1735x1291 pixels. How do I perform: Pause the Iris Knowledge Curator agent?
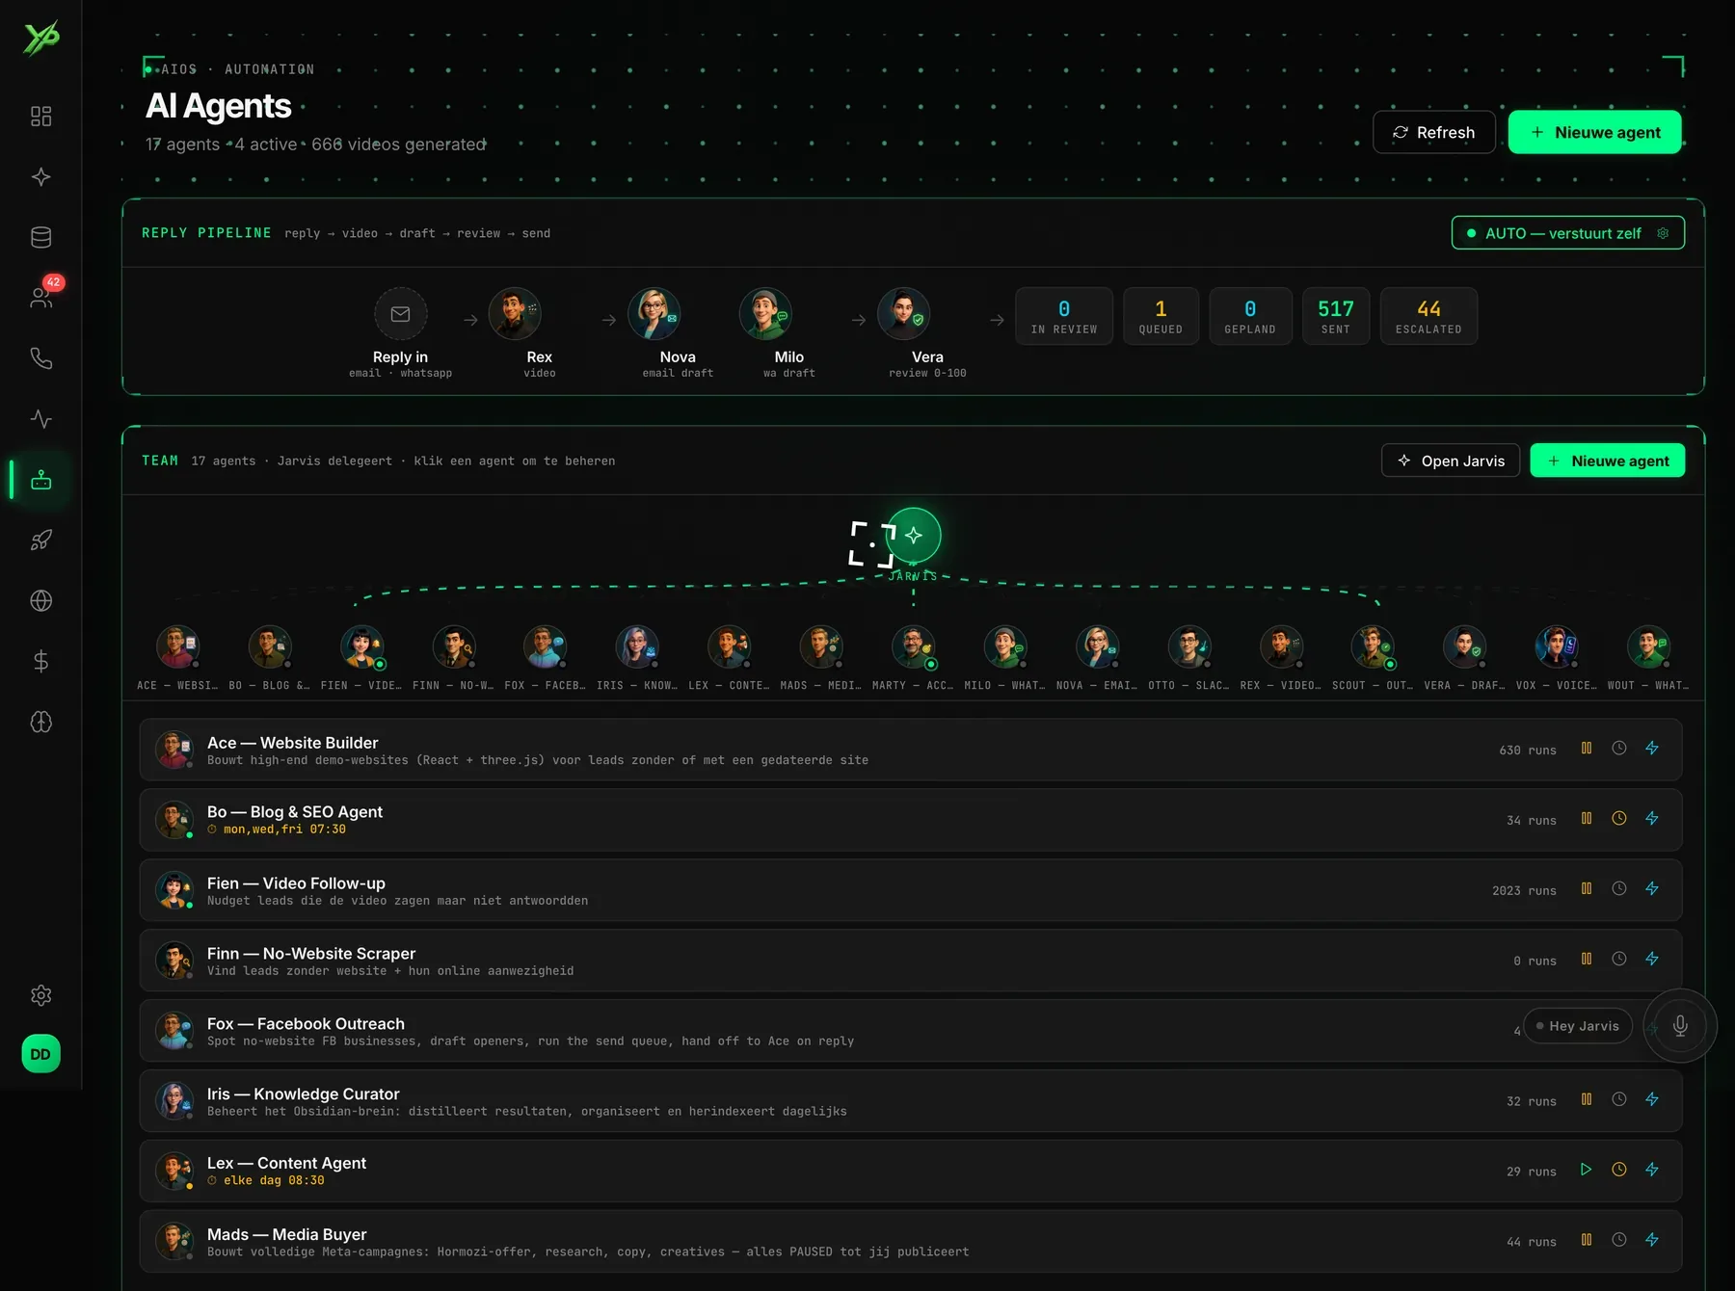click(x=1587, y=1099)
